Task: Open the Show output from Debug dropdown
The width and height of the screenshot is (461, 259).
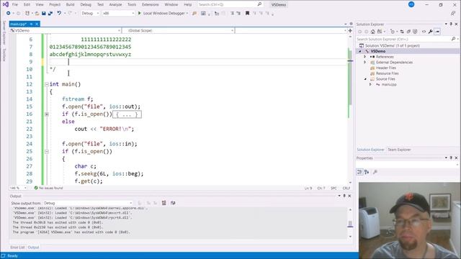Action: 88,203
